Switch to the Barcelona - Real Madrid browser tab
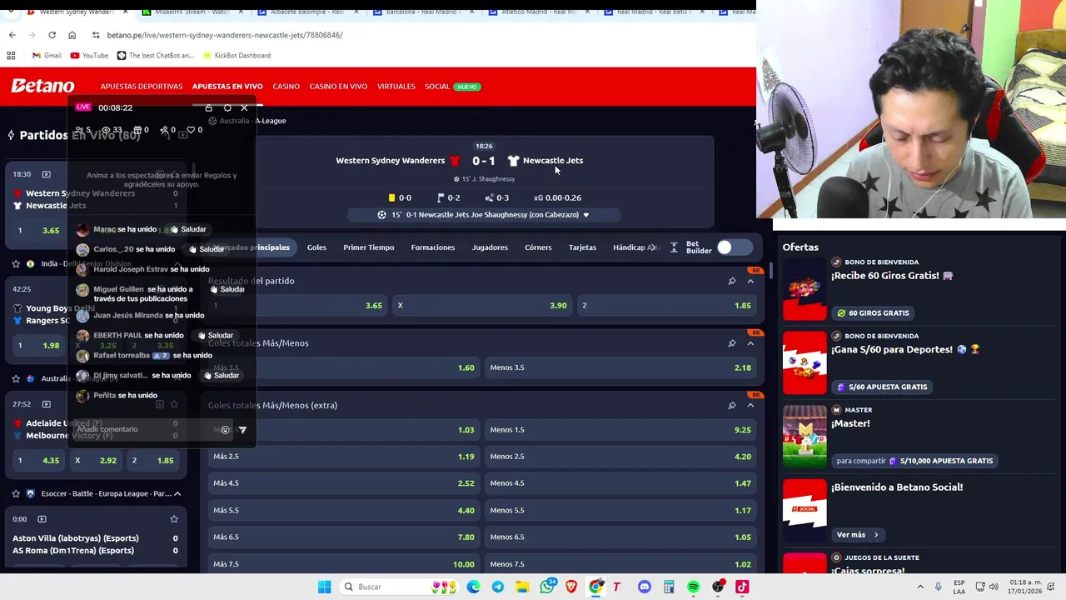1066x600 pixels. click(421, 12)
